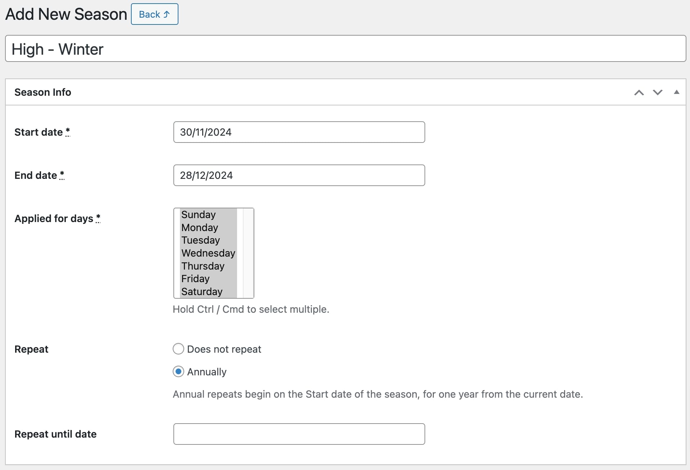Screen dimensions: 690x470
Task: Select Saturday in Applied for days list
Action: tap(208, 292)
